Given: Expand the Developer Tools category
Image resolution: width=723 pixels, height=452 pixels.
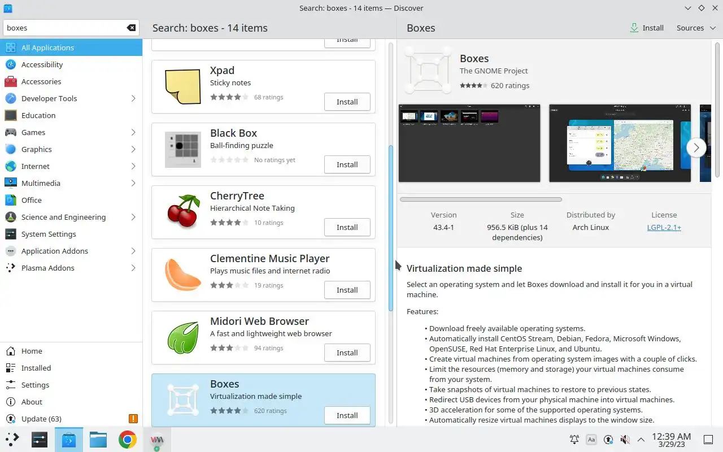Looking at the screenshot, I should click(133, 98).
